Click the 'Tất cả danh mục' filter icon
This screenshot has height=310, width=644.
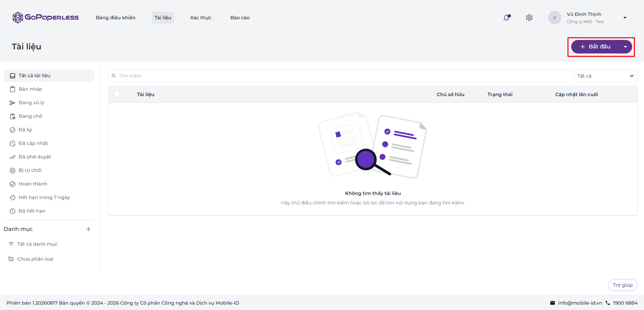click(x=11, y=244)
